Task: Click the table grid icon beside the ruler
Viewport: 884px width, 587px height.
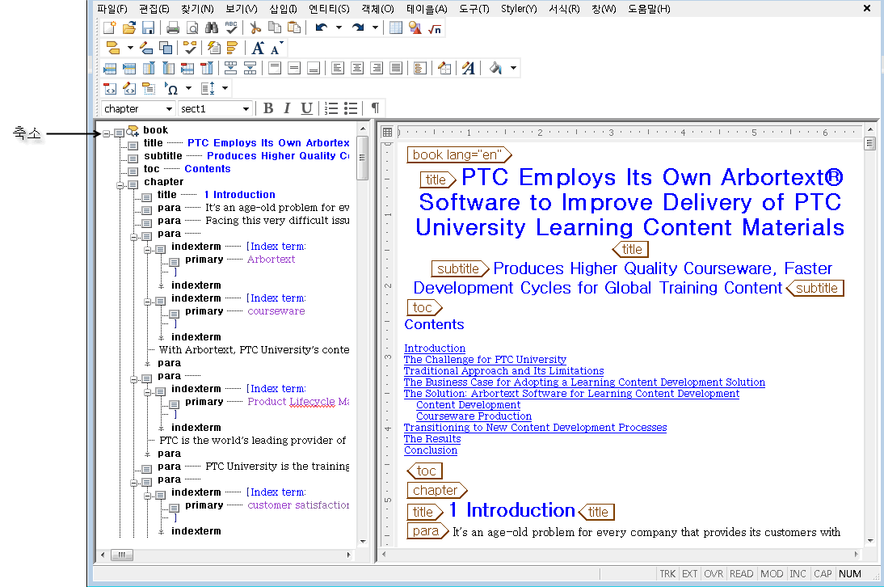Action: click(x=387, y=132)
